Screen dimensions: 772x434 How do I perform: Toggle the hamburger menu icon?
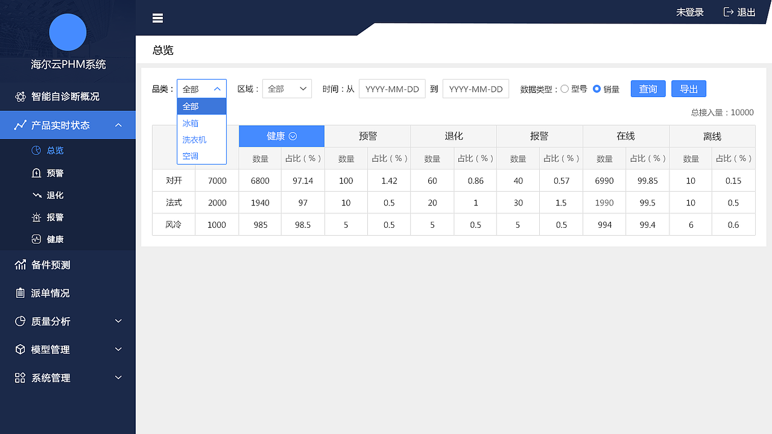(157, 18)
